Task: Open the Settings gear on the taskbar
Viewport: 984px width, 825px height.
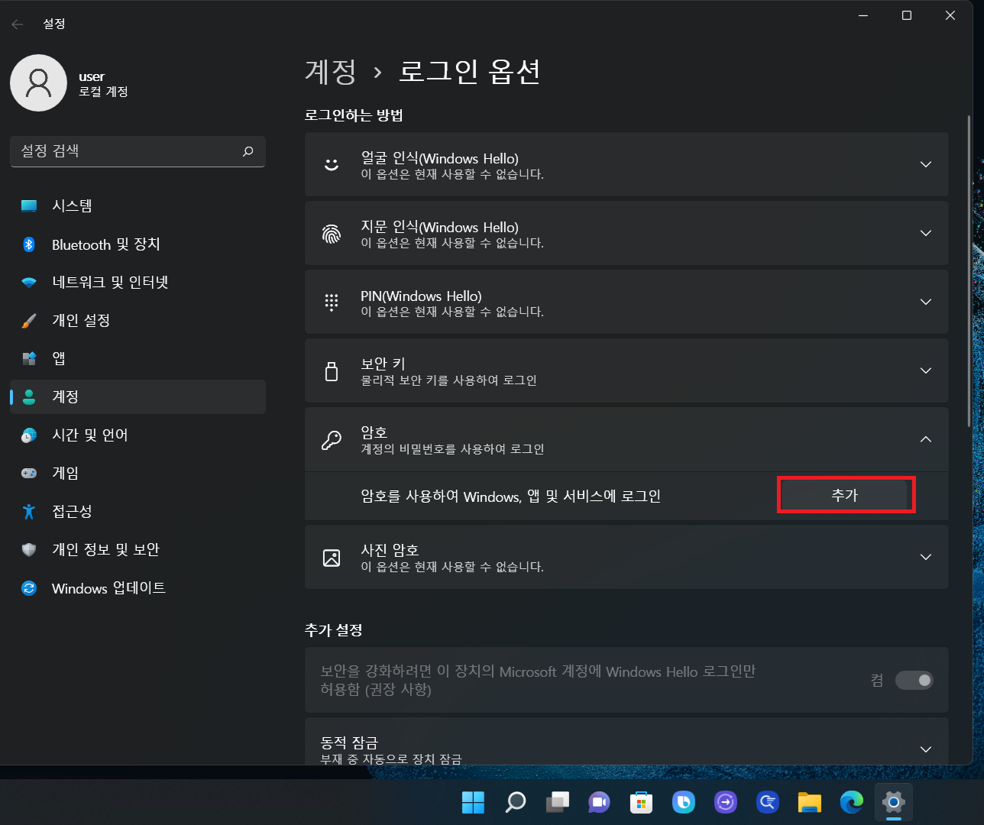Action: 894,802
